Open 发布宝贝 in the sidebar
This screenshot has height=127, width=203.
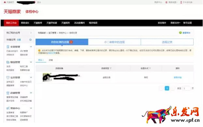(x=10, y=82)
